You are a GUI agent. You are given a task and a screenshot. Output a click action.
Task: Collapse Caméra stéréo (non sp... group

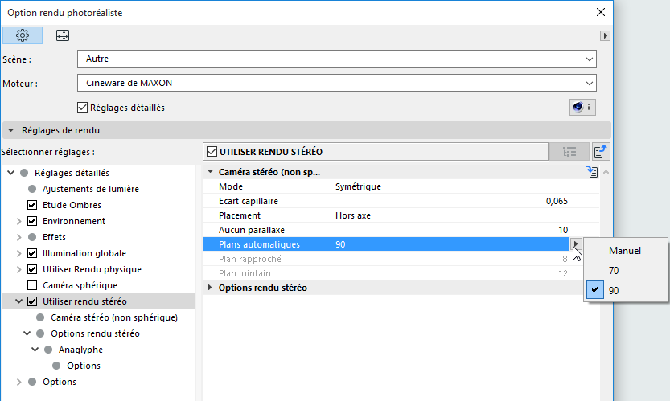(x=210, y=172)
